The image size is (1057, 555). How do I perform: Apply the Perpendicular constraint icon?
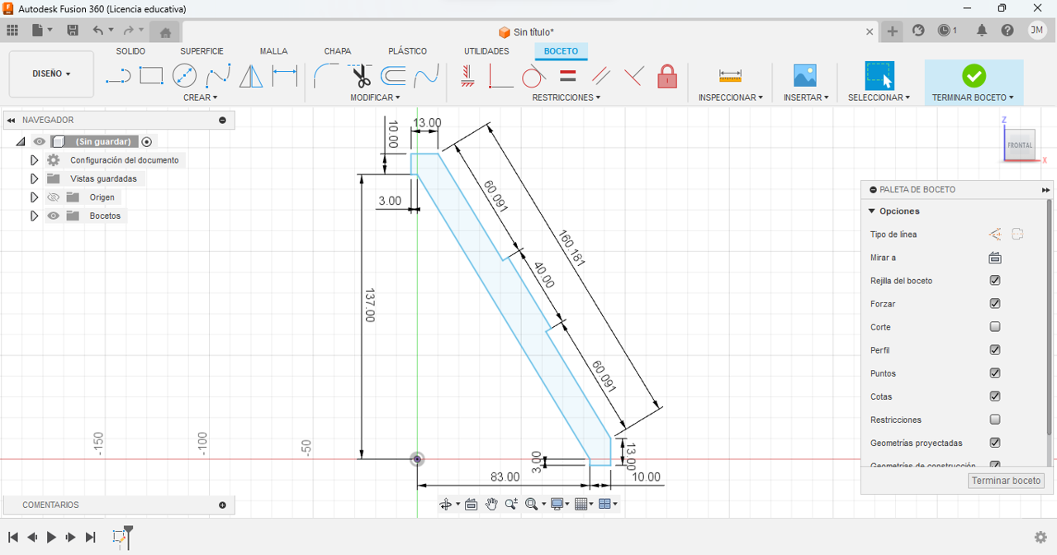633,76
